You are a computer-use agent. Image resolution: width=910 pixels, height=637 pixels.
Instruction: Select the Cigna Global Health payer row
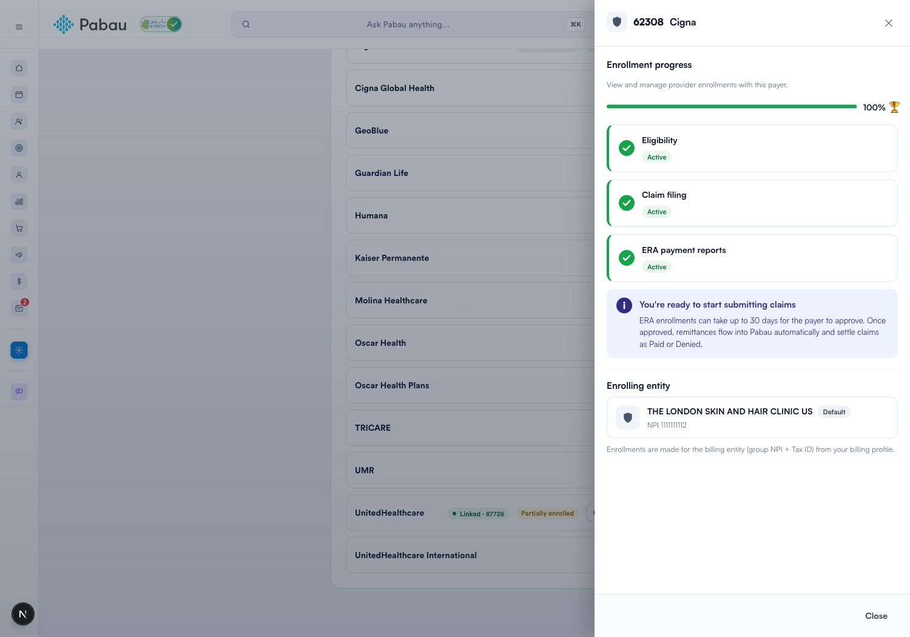(x=470, y=88)
